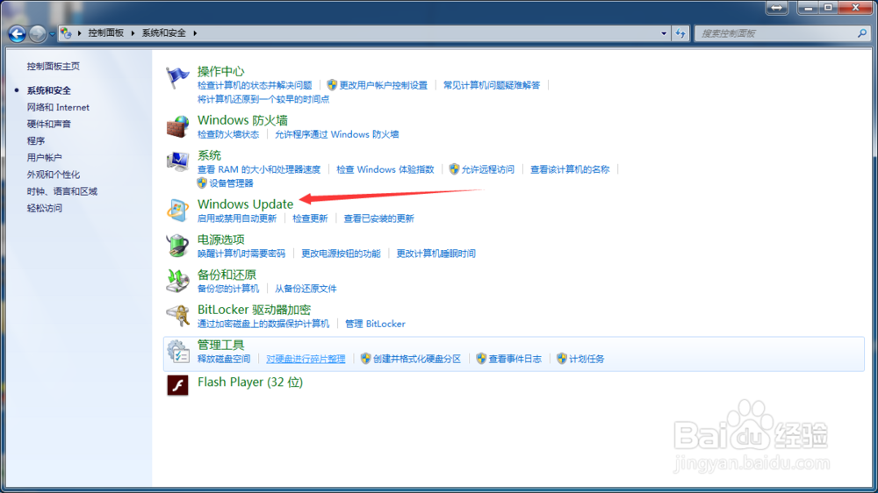Click the Power Options battery icon
878x493 pixels.
(177, 246)
